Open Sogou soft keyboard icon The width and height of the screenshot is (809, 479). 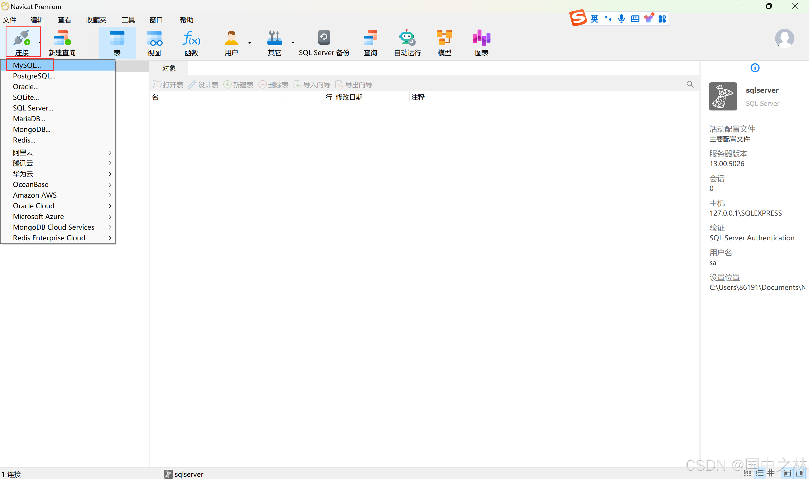coord(635,19)
